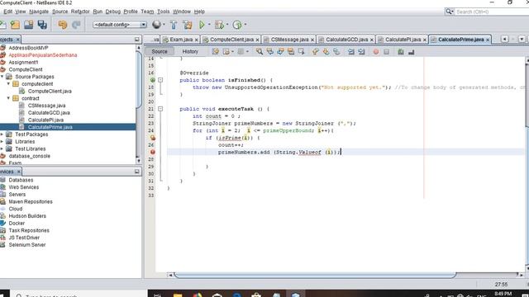Switch to CalculateGCD.java tab
Image resolution: width=529 pixels, height=297 pixels.
[347, 40]
